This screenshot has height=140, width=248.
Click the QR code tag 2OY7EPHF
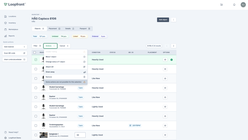click(x=135, y=126)
